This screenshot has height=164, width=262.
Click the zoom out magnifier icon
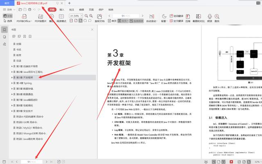(x=86, y=16)
